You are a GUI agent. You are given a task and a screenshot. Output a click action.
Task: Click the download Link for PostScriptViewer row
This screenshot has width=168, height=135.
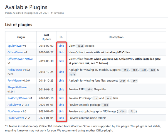coord(61,98)
